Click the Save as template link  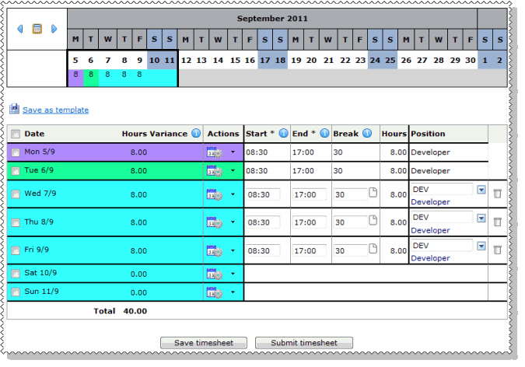55,110
